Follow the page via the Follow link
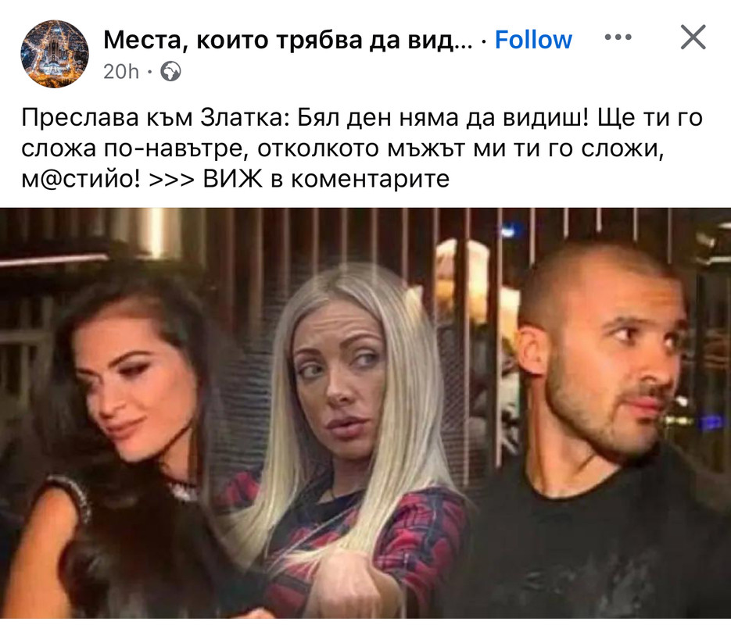Image resolution: width=731 pixels, height=625 pixels. (x=533, y=40)
